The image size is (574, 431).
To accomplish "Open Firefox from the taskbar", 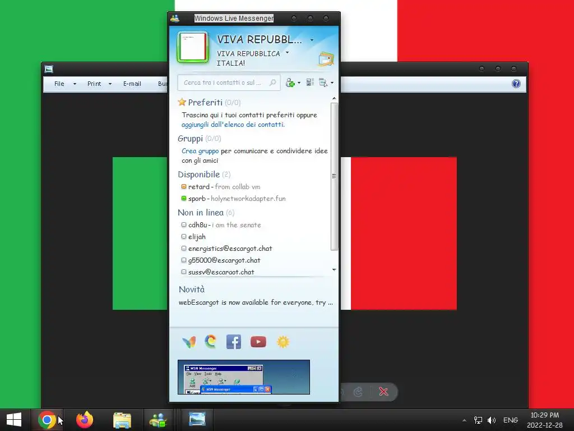I will pos(85,420).
